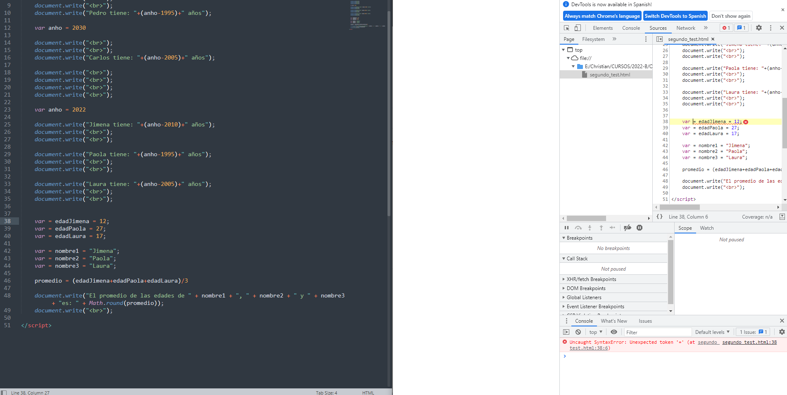The image size is (787, 395).
Task: Hide the navigator sidebar with toggle icon
Action: [659, 39]
